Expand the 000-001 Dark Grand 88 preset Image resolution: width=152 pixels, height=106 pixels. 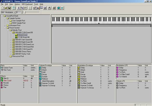pyautogui.click(x=11, y=40)
